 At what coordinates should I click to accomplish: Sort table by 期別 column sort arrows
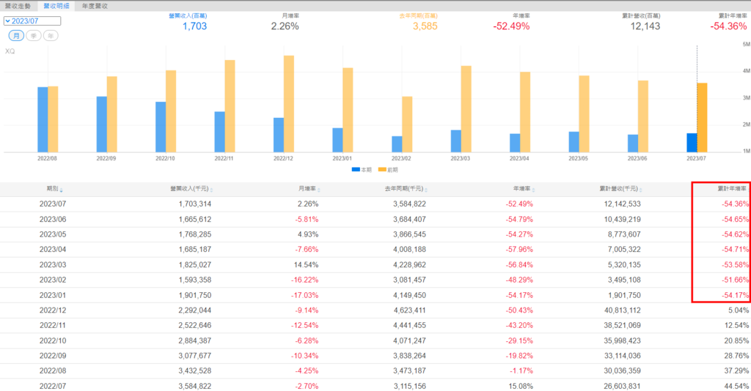click(x=62, y=190)
